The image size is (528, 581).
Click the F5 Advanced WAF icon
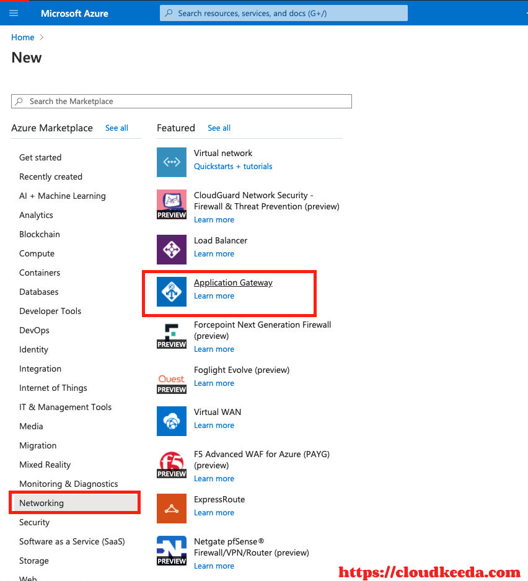(171, 465)
